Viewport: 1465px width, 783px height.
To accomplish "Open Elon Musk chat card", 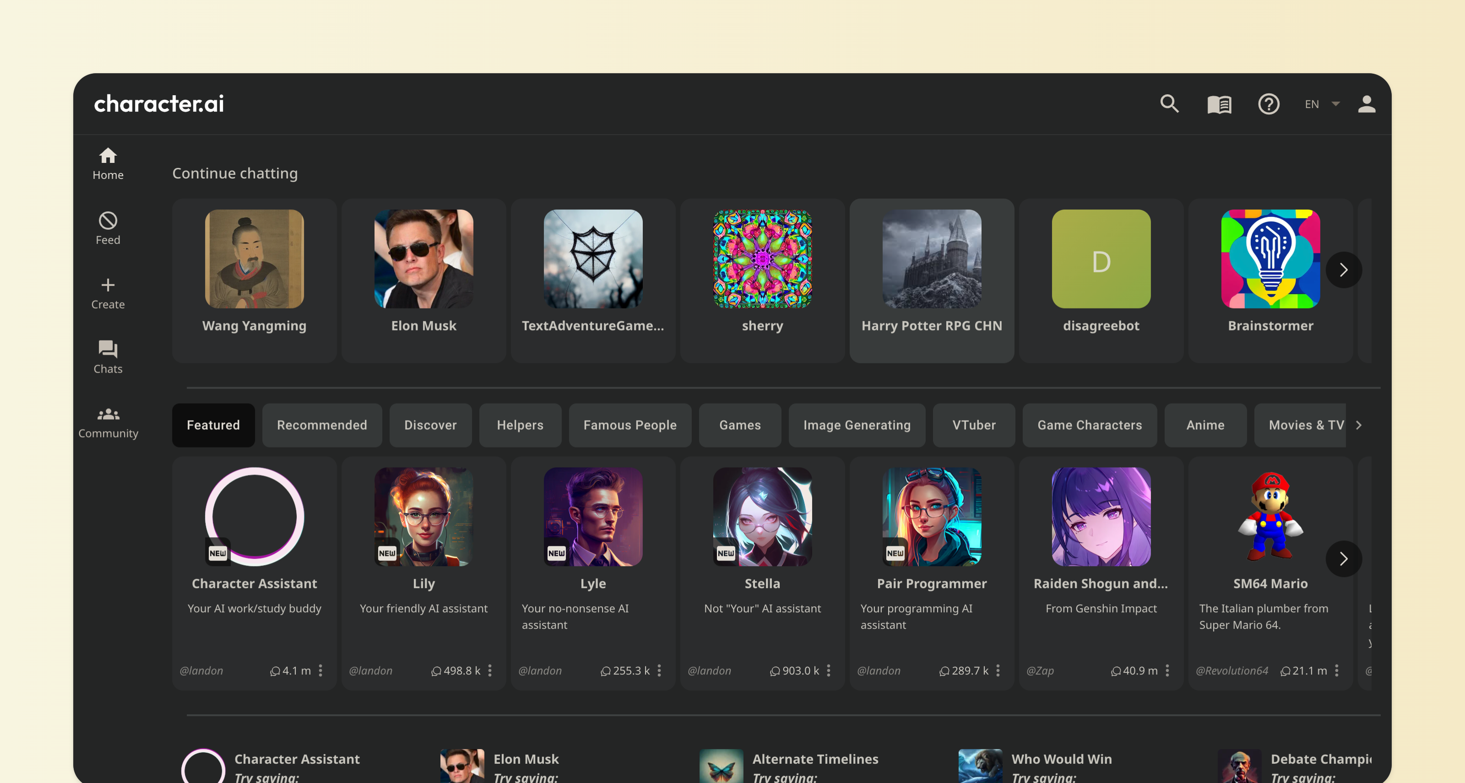I will [x=423, y=281].
